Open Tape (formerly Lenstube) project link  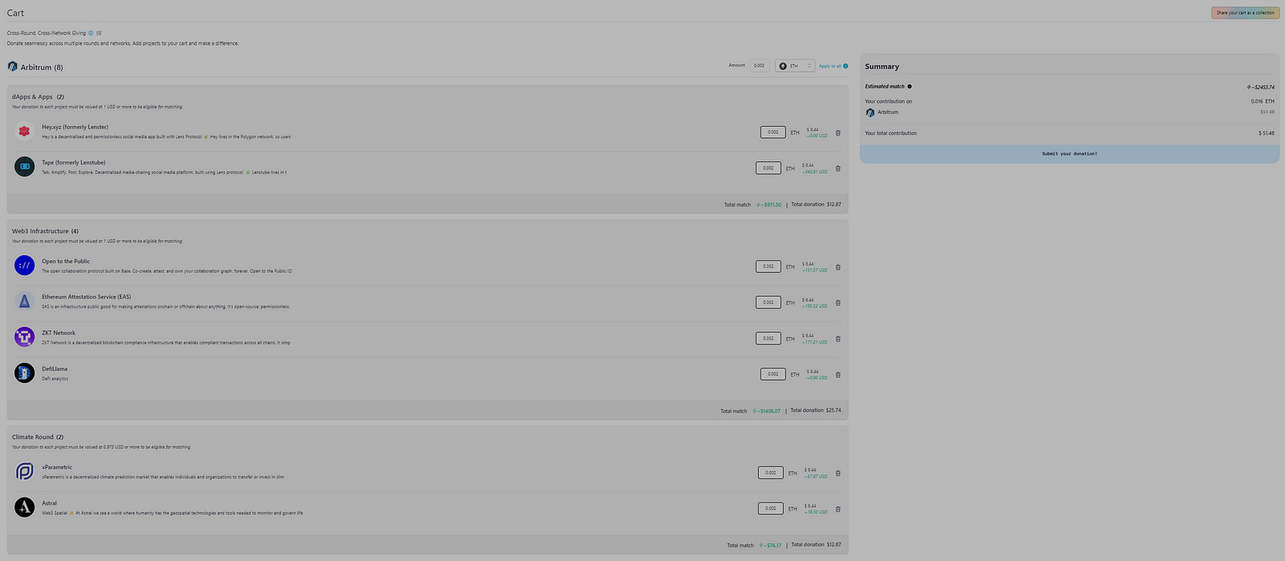tap(73, 163)
